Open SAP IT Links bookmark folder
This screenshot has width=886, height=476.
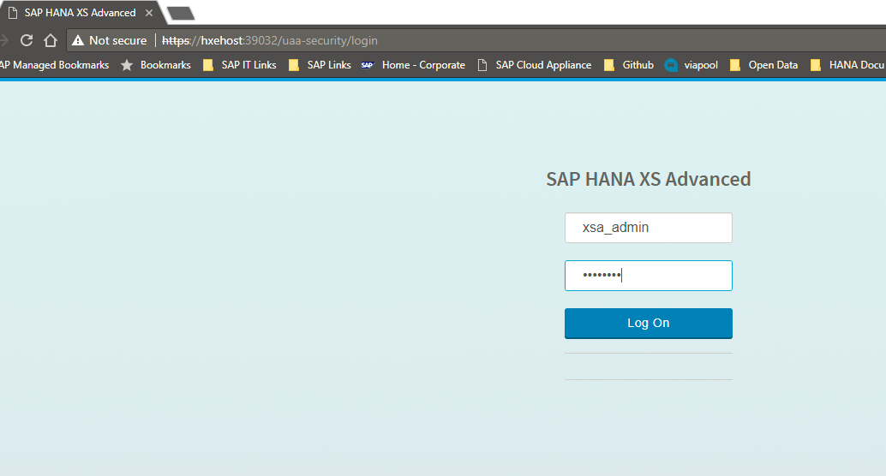[240, 65]
